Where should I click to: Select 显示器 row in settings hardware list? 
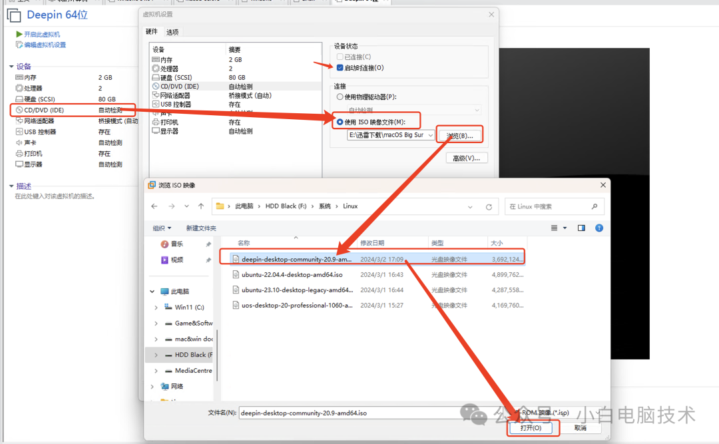[x=236, y=131]
